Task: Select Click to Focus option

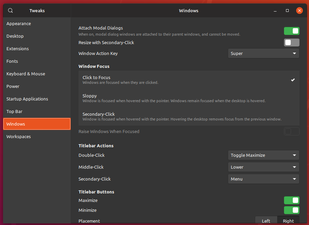Action: 189,80
